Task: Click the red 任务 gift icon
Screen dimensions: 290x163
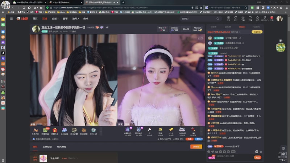Action: (x=272, y=18)
